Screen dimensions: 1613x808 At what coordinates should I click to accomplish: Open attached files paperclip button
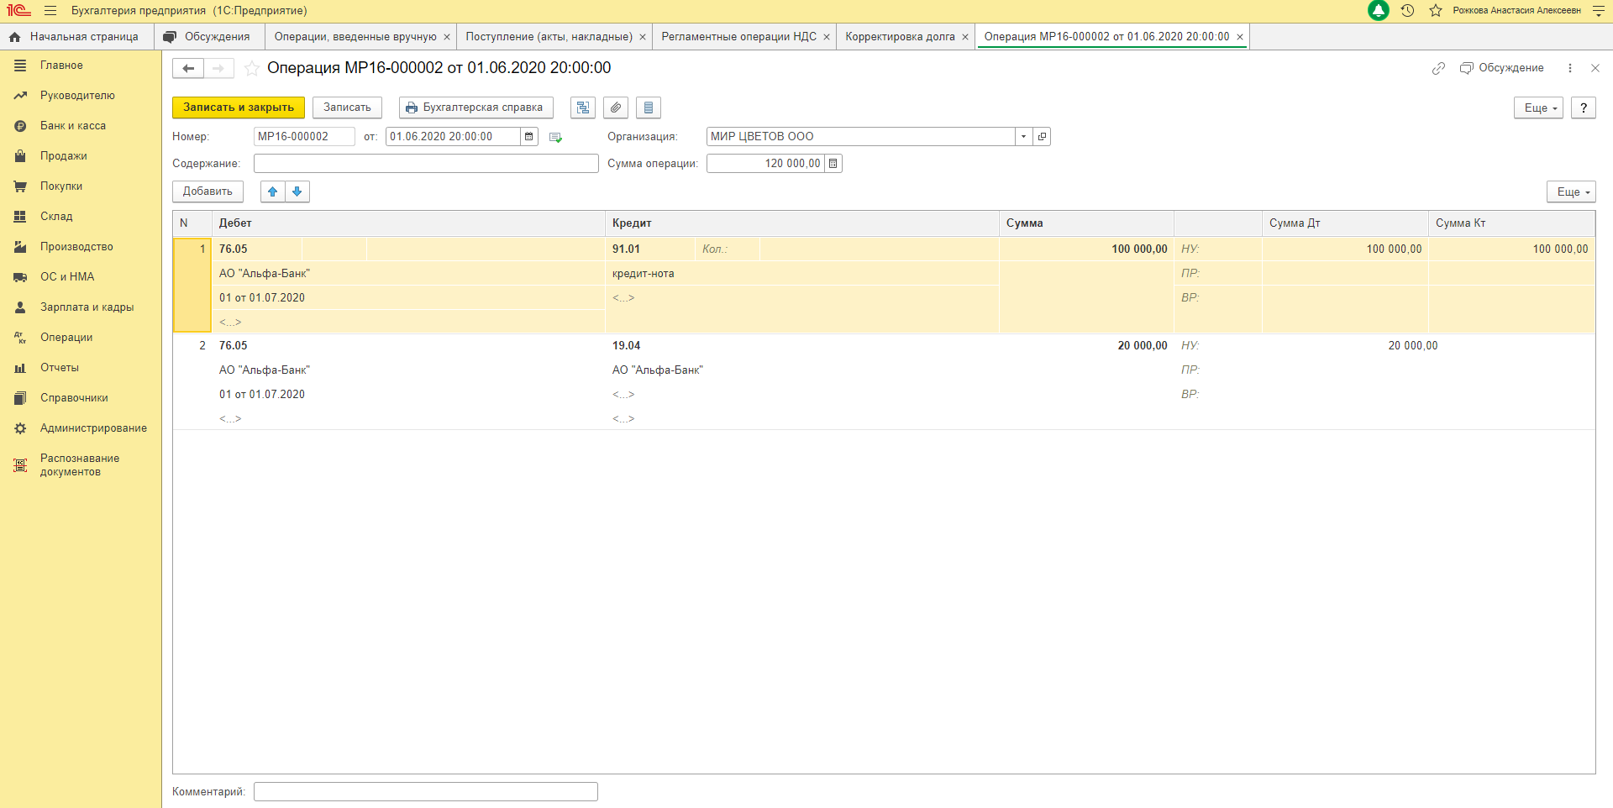click(x=616, y=108)
